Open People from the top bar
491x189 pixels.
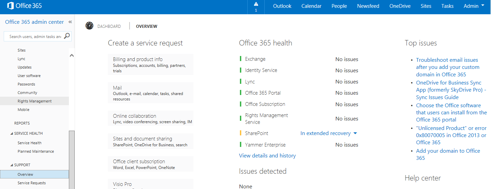coord(339,6)
